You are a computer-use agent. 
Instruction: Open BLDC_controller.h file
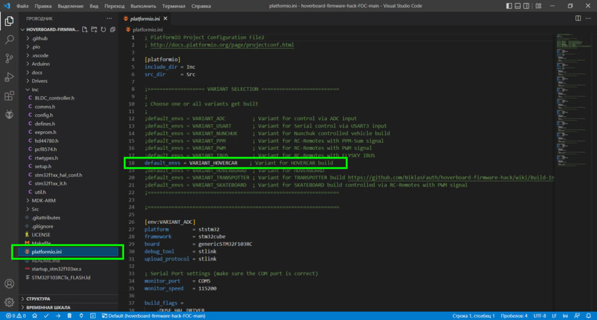click(x=69, y=98)
